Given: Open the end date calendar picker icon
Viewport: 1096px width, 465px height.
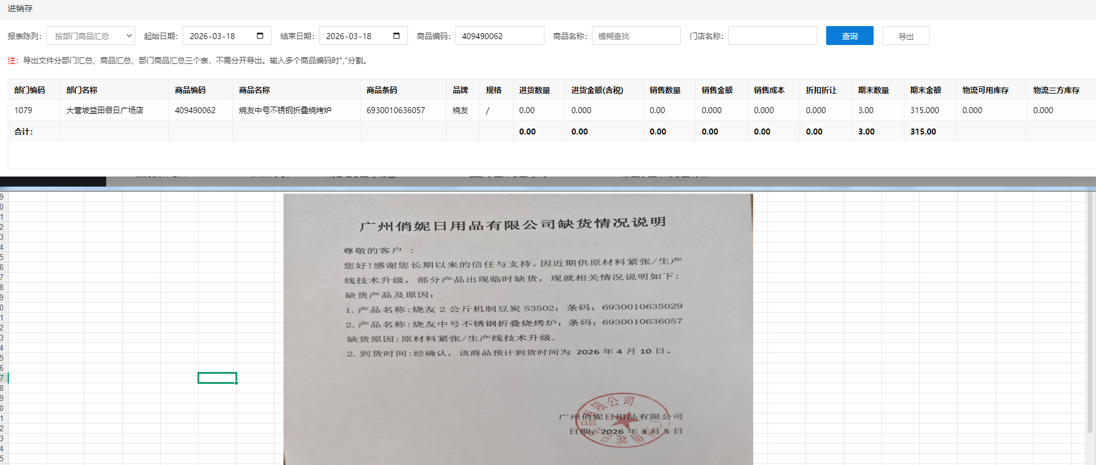Looking at the screenshot, I should pyautogui.click(x=396, y=36).
